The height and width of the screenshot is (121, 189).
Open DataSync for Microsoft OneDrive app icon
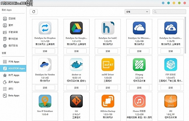point(139,28)
